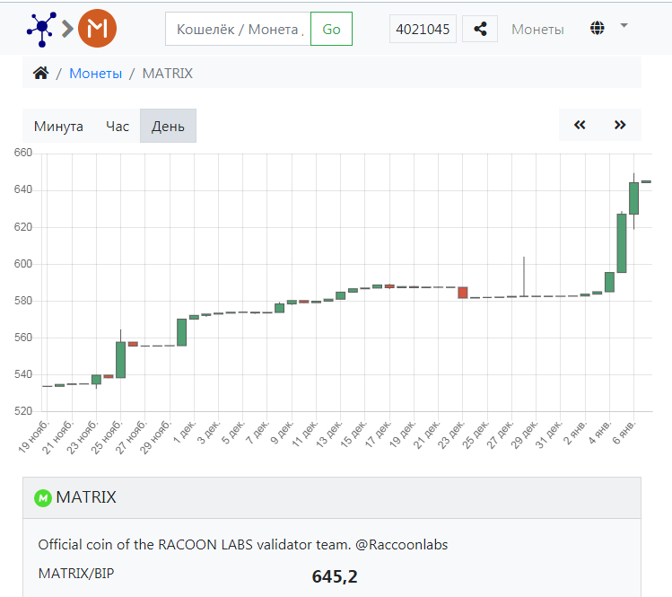This screenshot has height=597, width=672.
Task: Switch chart to Минута interval
Action: [58, 126]
